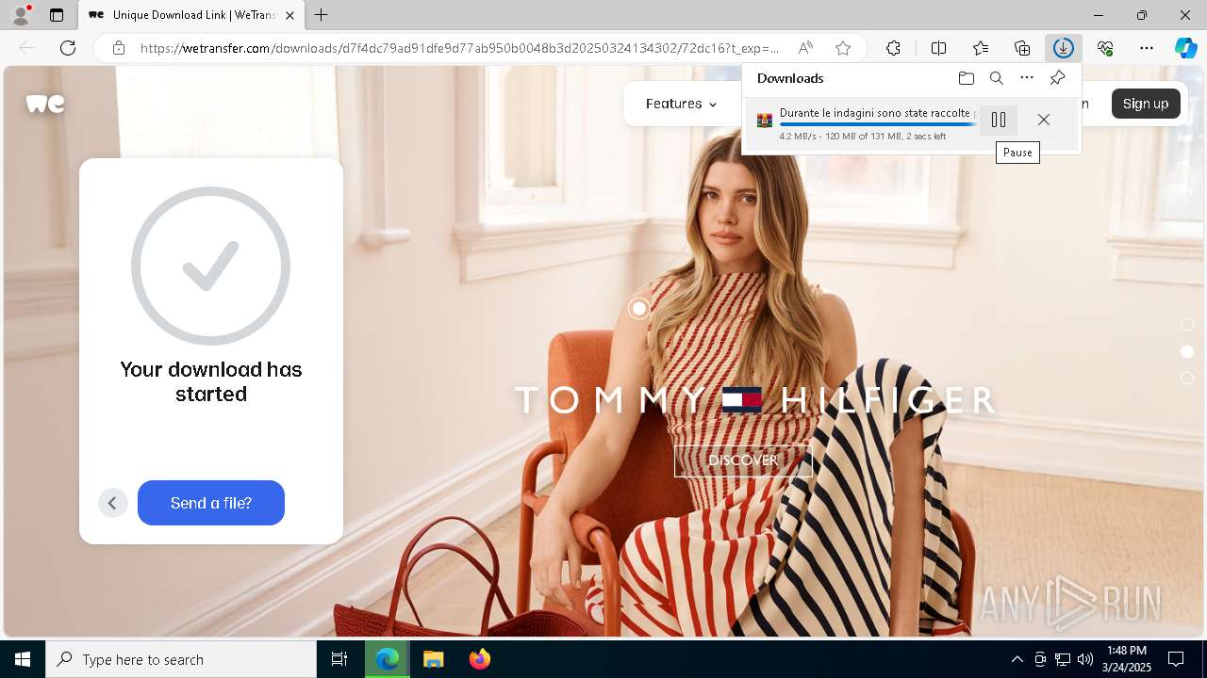The height and width of the screenshot is (678, 1207).
Task: Open Collections icon
Action: [1022, 48]
